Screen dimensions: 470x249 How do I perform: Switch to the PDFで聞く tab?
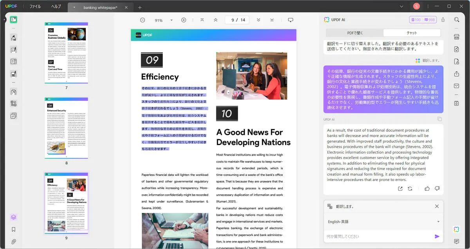pos(355,33)
